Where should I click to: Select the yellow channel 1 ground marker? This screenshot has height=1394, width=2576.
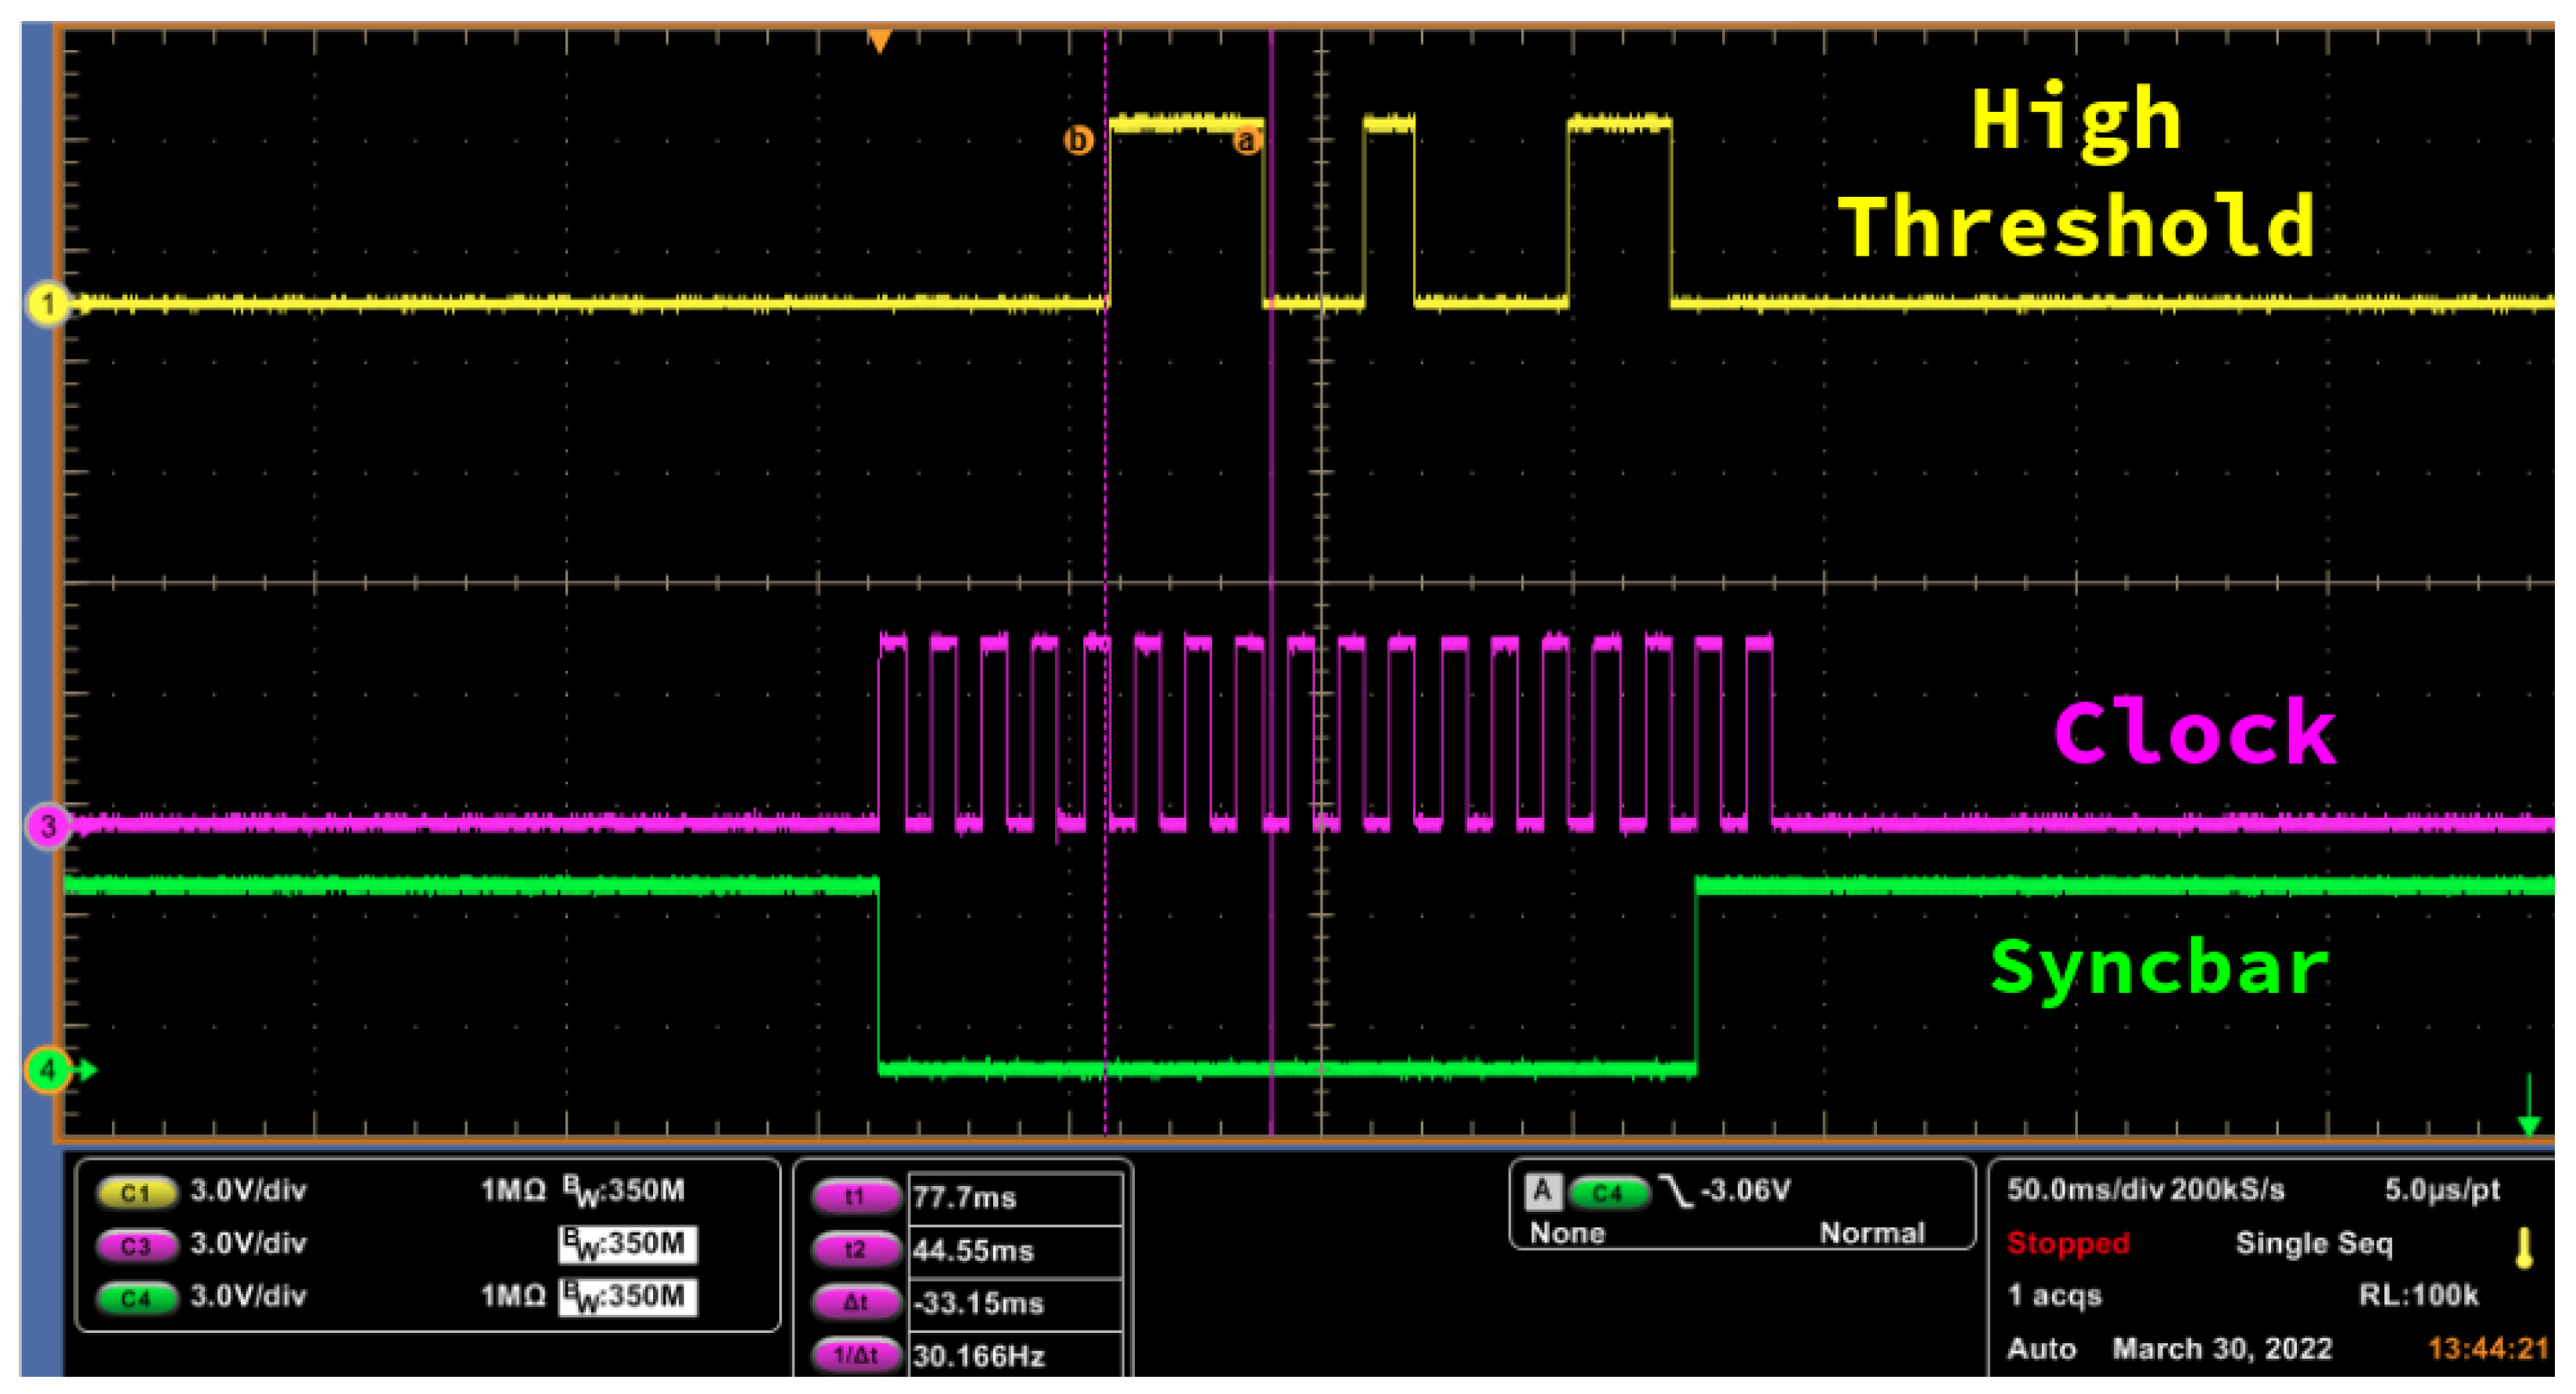[x=47, y=304]
